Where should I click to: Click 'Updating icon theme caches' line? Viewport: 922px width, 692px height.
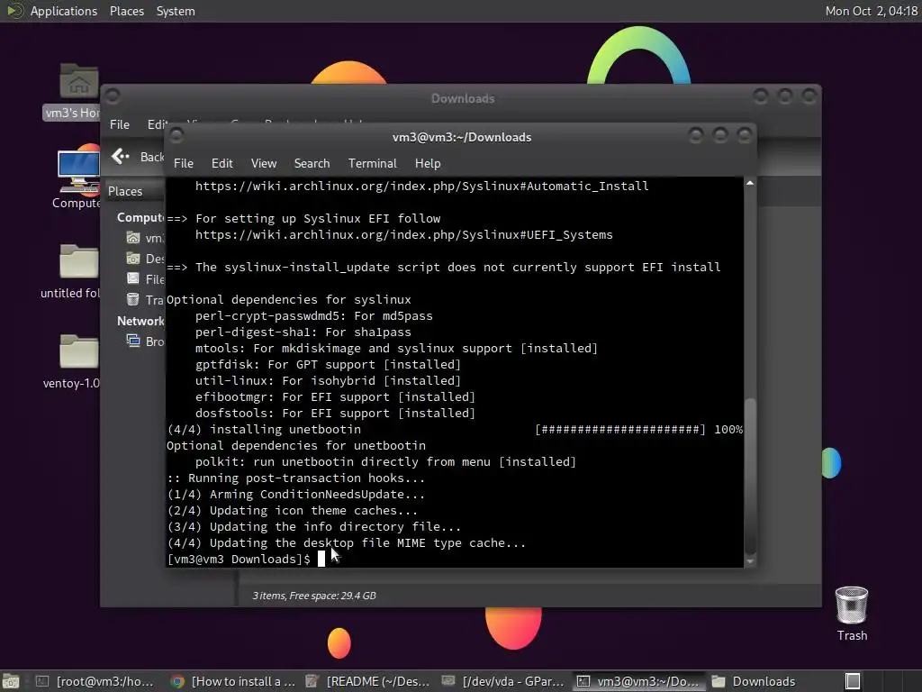[293, 511]
